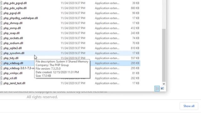Select the php_pdo_sqlite.dll file
Viewport: 201px width, 113px height.
click(15, 8)
